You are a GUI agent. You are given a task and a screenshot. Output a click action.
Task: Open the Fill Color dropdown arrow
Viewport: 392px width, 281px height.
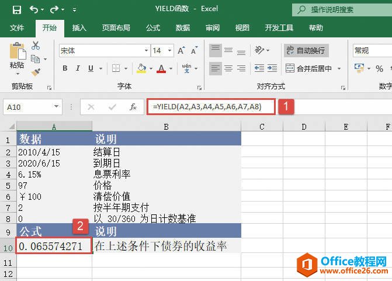[x=151, y=68]
